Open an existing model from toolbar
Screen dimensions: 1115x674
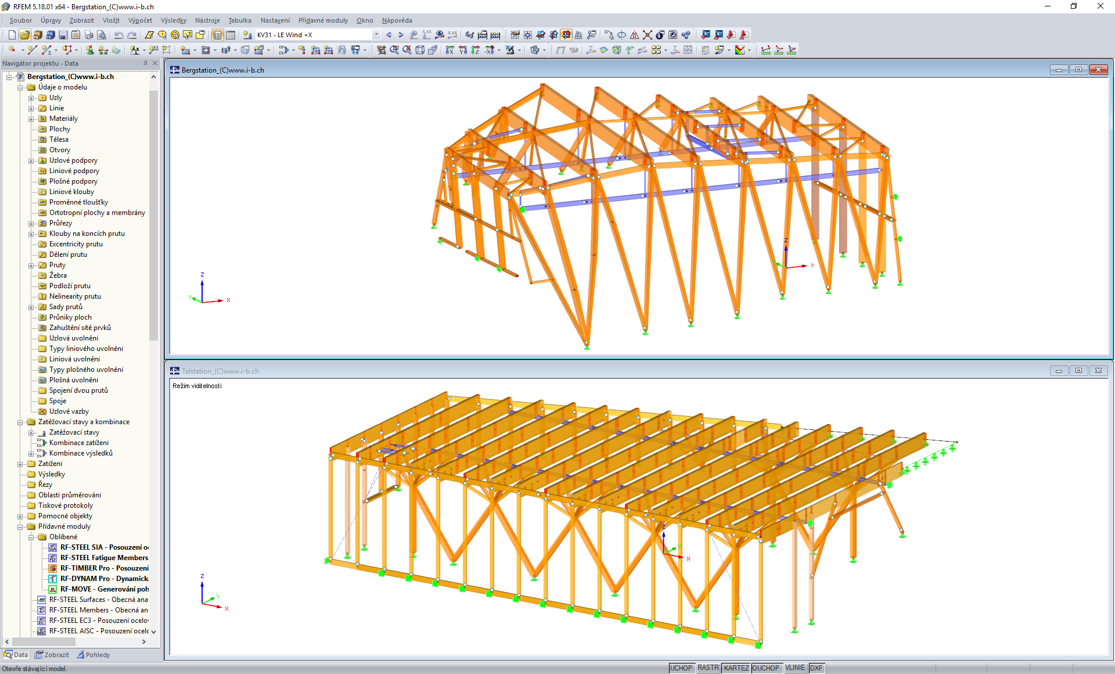(26, 35)
